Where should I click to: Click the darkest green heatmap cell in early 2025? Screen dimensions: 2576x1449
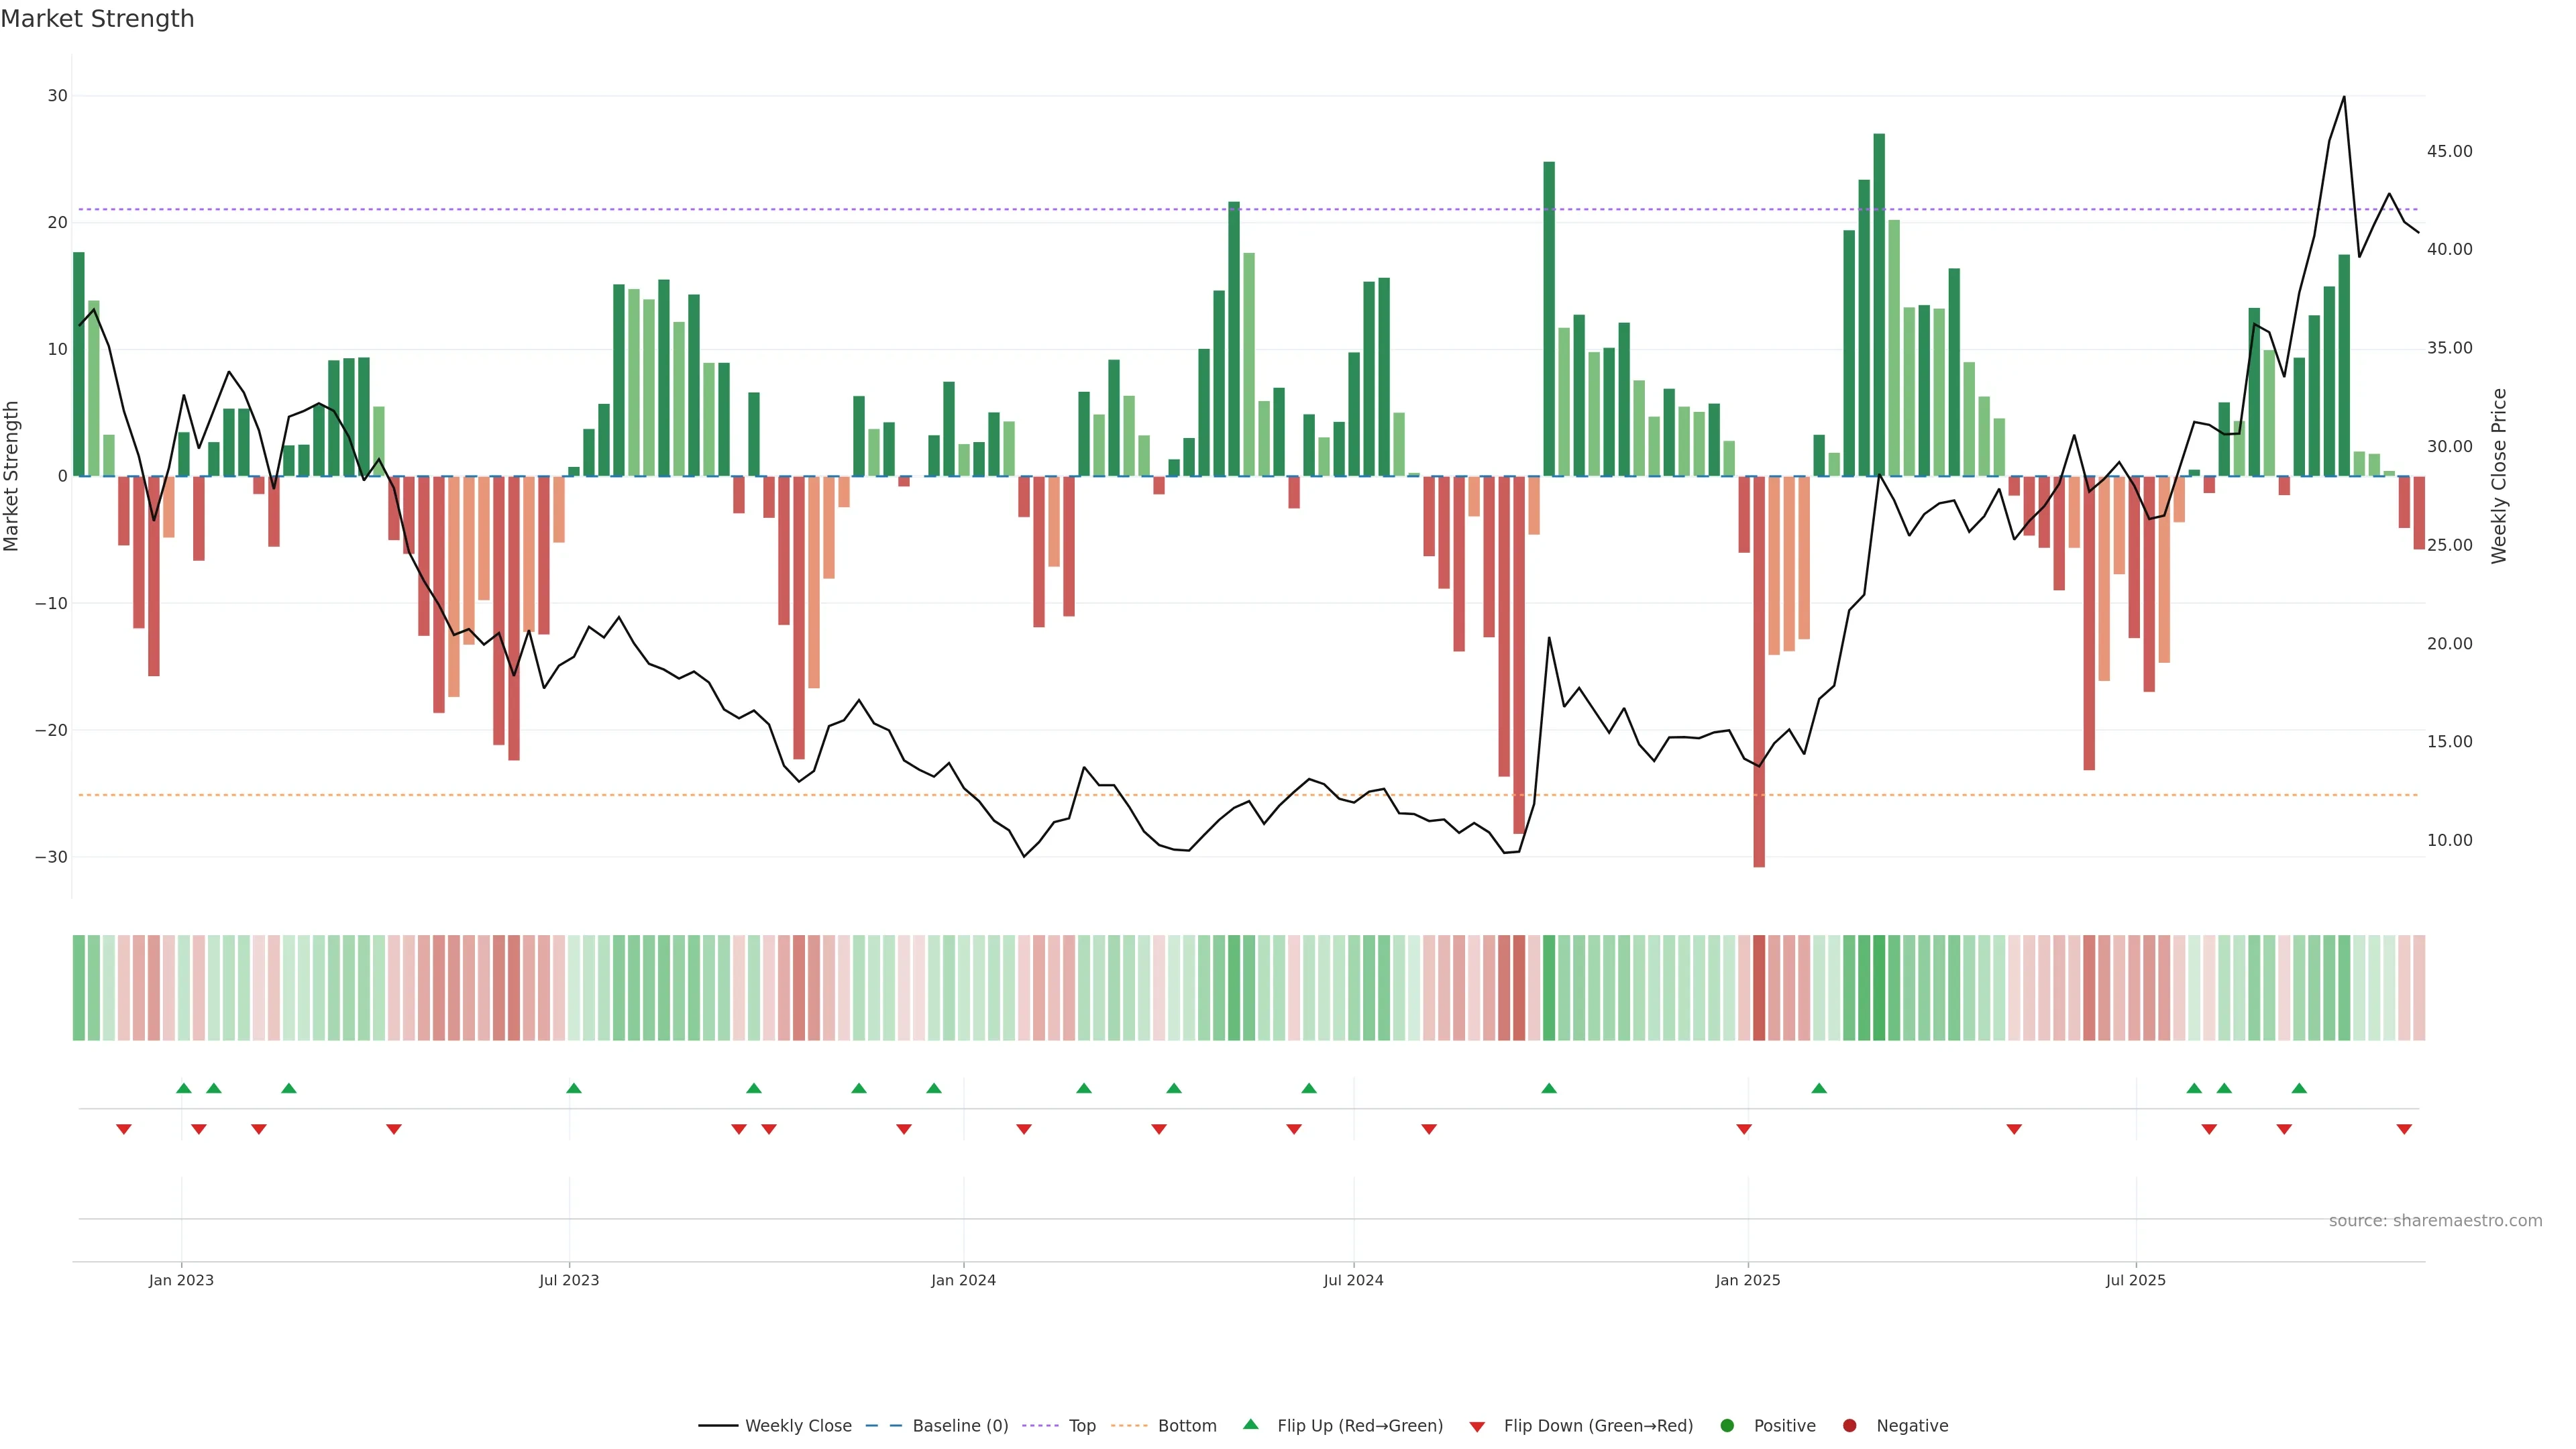point(1879,988)
